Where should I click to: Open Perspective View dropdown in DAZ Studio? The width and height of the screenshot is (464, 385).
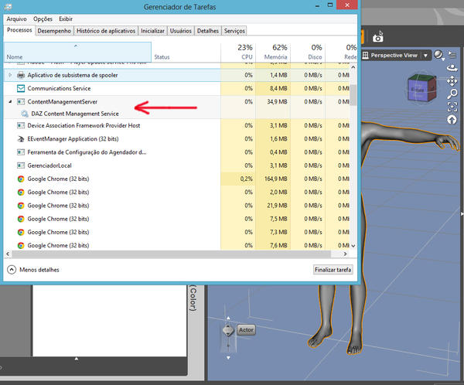coord(425,56)
